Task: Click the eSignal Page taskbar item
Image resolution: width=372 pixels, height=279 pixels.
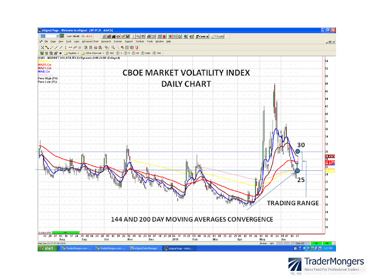Action: (x=180, y=248)
